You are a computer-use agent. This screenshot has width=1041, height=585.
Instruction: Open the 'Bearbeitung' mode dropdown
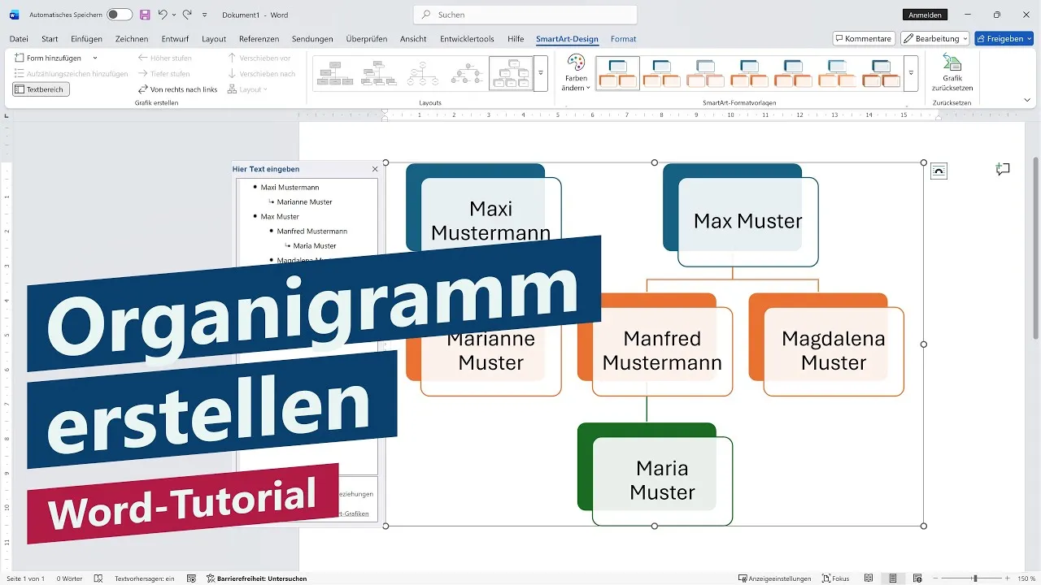(x=934, y=37)
